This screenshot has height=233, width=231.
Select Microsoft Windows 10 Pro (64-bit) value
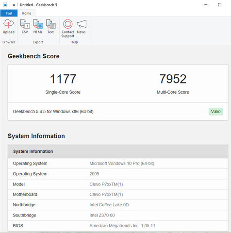click(122, 164)
